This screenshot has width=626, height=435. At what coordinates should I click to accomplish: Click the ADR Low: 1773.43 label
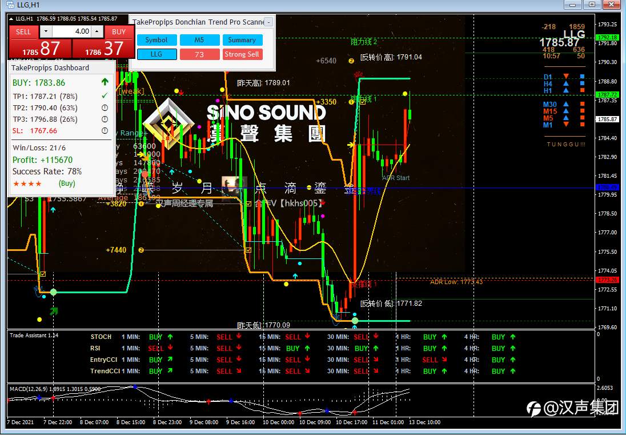456,282
